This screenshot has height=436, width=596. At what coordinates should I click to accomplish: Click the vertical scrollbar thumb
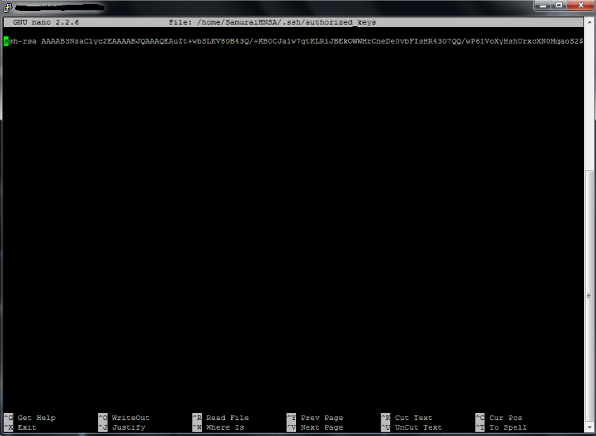pyautogui.click(x=590, y=296)
